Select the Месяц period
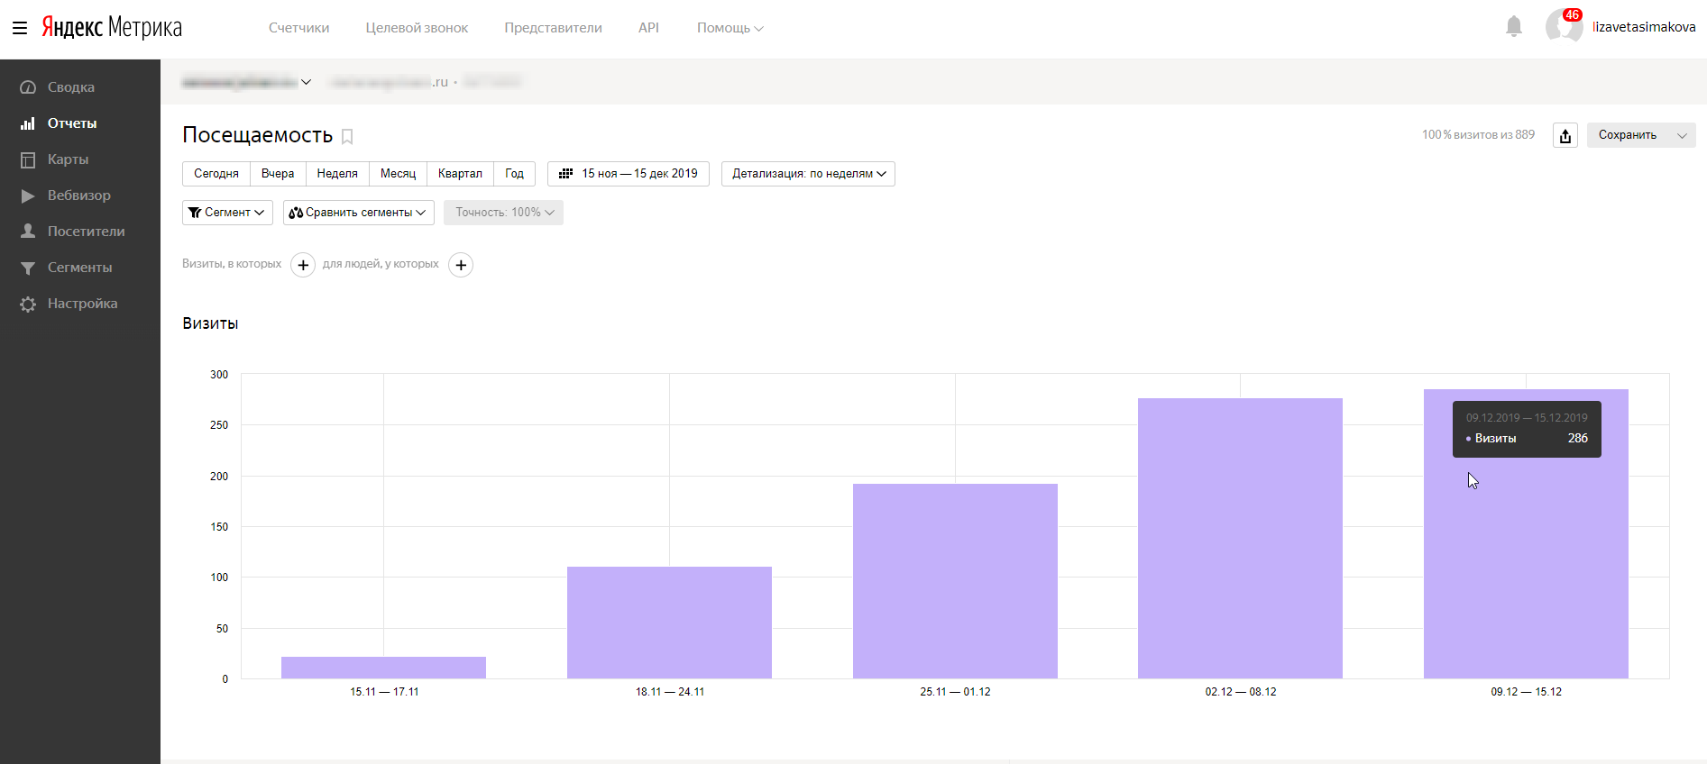1707x764 pixels. [398, 174]
